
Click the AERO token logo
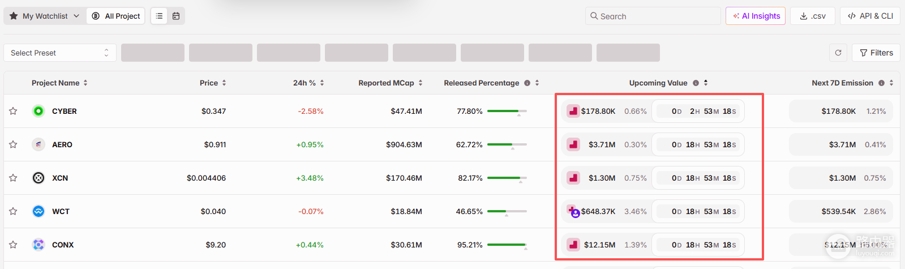[38, 144]
